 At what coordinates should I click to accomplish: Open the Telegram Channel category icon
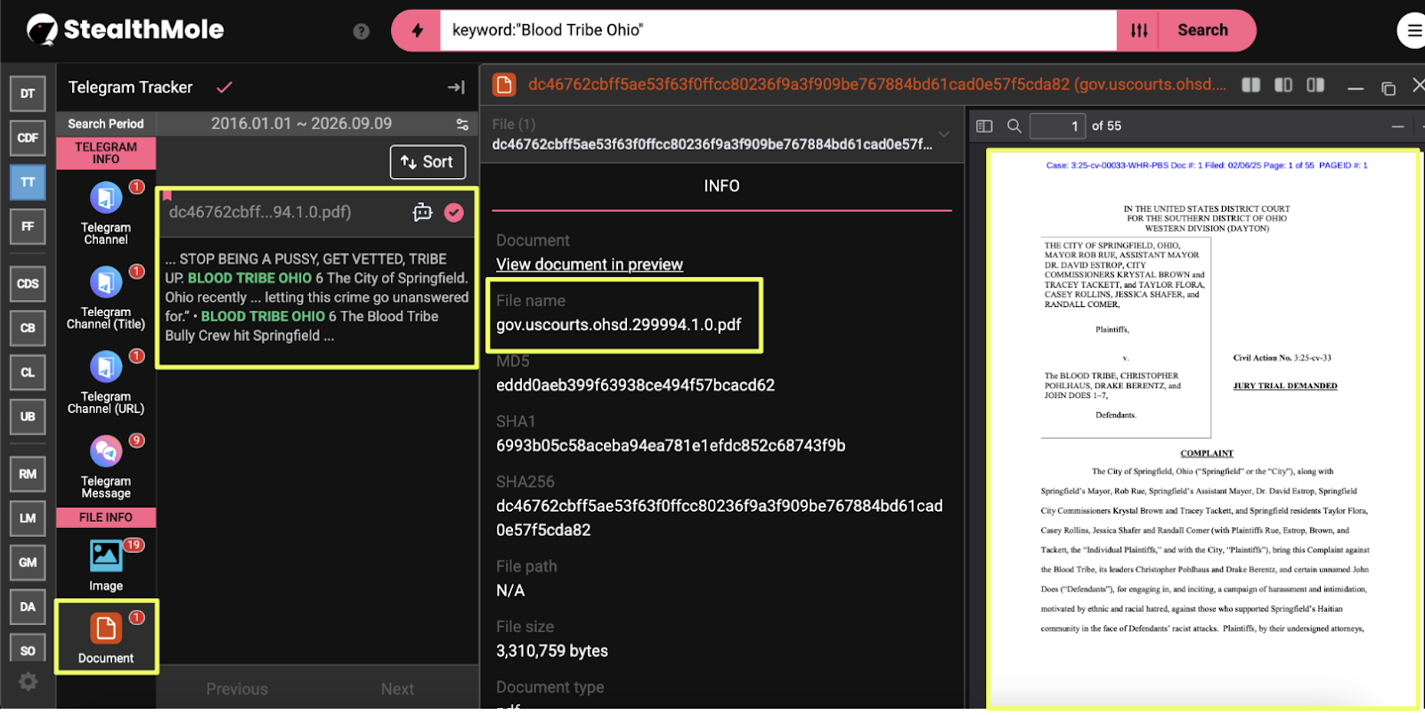(105, 198)
